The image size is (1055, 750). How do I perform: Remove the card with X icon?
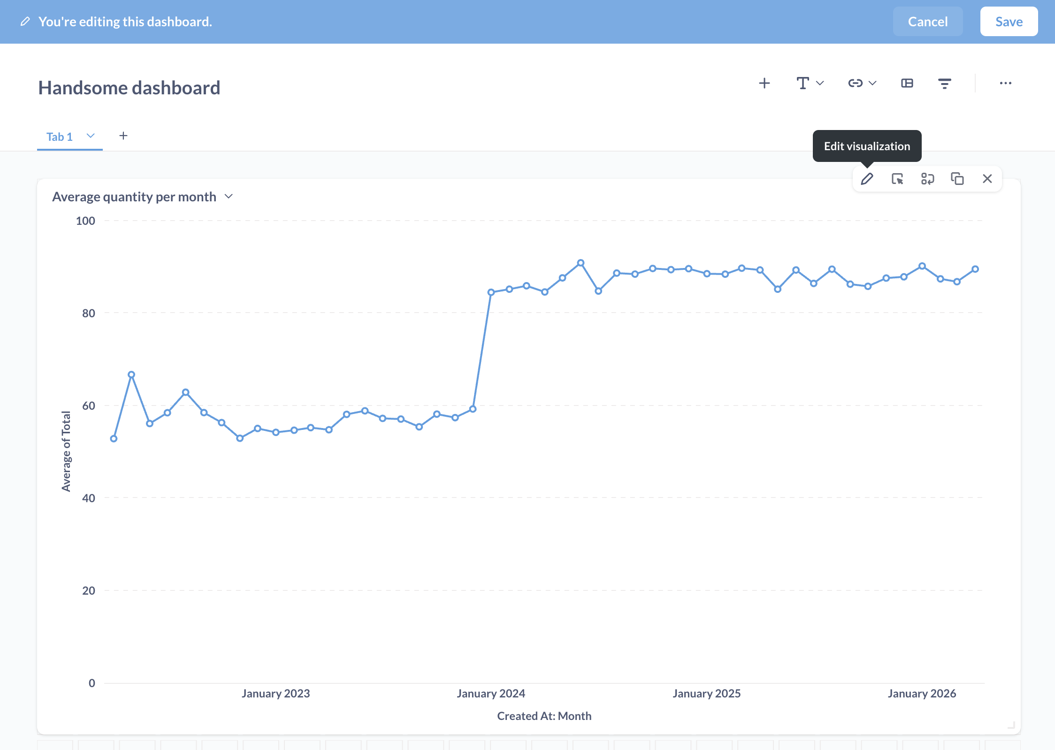[x=987, y=179]
